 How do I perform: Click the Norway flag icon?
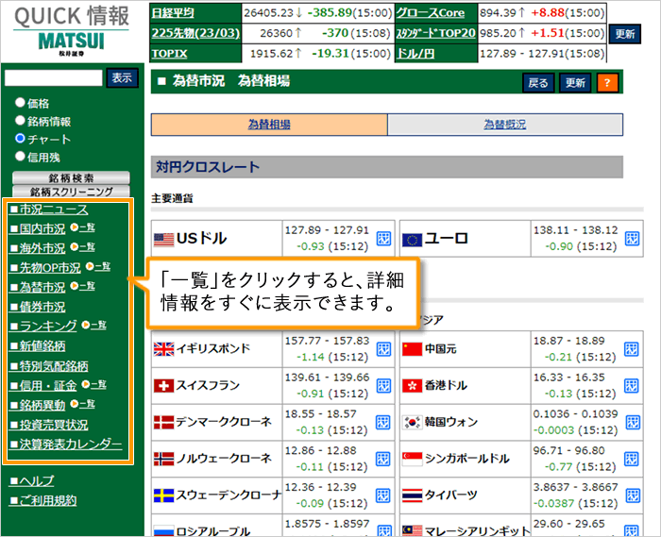pyautogui.click(x=163, y=459)
